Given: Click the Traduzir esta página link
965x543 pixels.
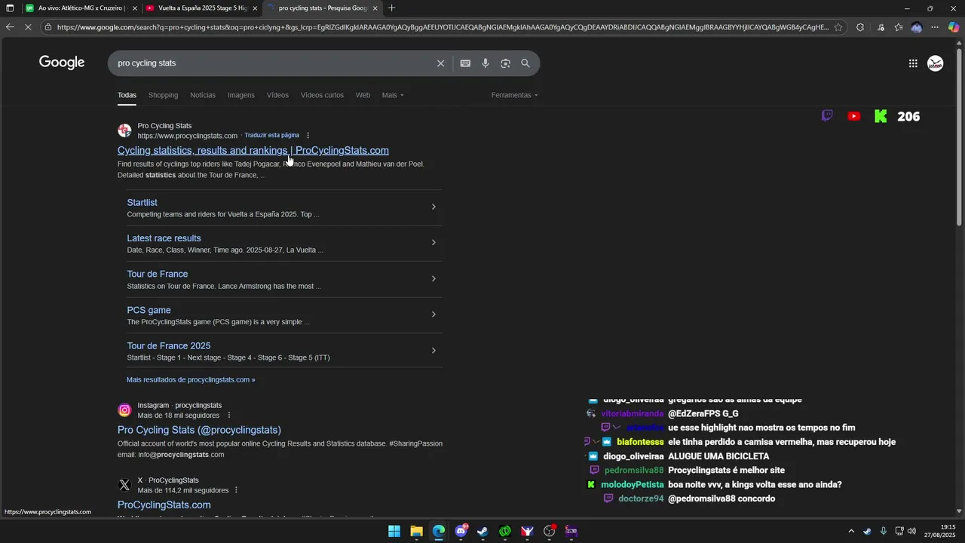Looking at the screenshot, I should [271, 136].
